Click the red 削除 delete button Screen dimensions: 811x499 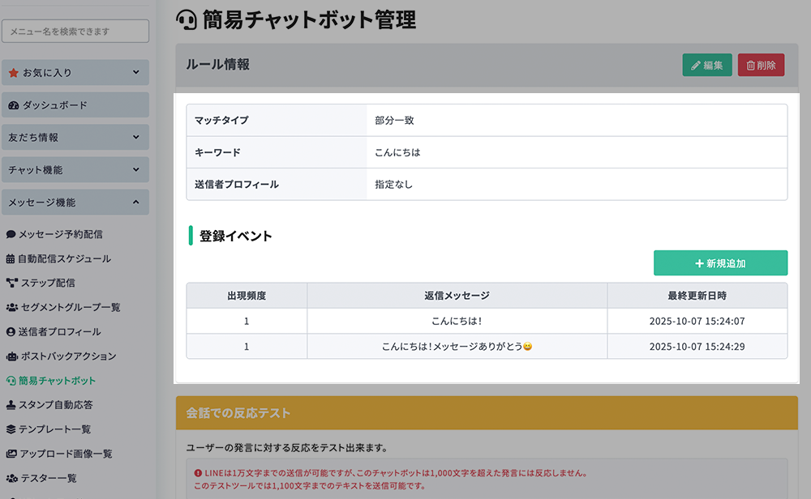pyautogui.click(x=761, y=66)
